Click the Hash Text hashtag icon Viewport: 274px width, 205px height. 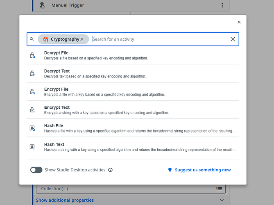32,147
